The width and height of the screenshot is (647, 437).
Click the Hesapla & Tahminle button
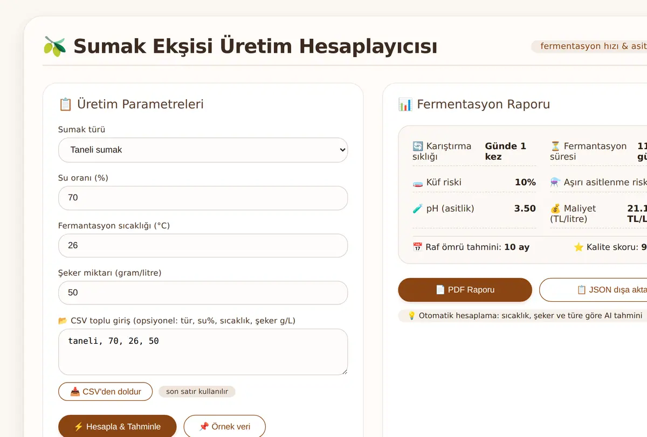[117, 426]
